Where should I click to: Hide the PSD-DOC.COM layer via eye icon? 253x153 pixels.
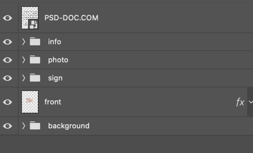7,18
